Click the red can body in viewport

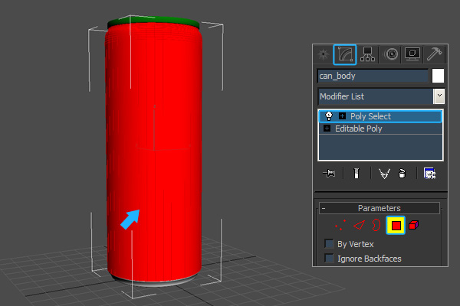pyautogui.click(x=154, y=152)
